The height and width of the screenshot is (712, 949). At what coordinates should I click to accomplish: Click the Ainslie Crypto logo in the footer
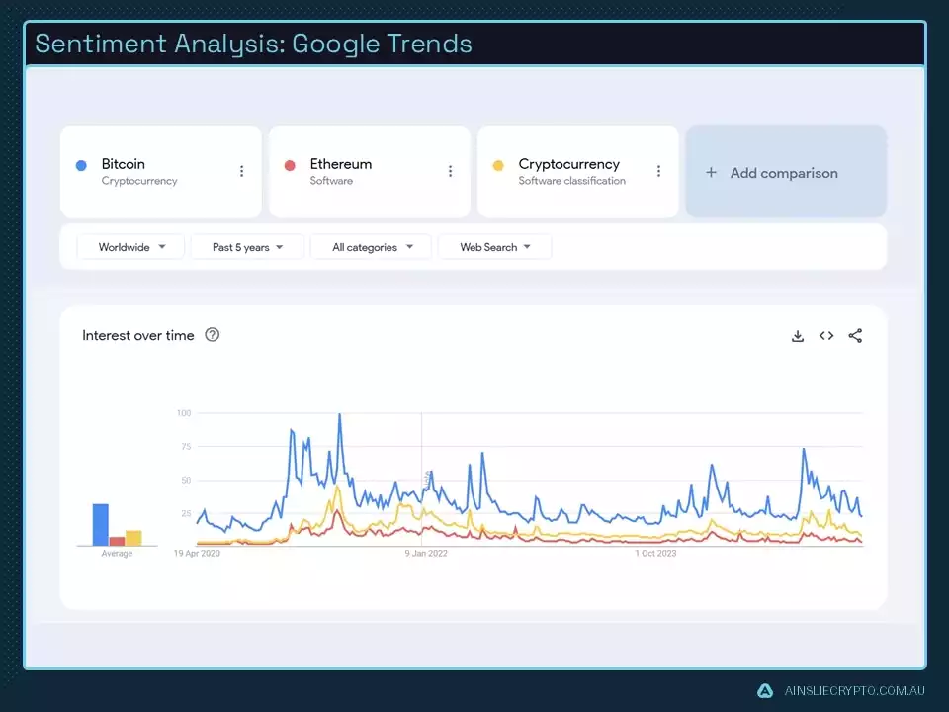pyautogui.click(x=763, y=691)
